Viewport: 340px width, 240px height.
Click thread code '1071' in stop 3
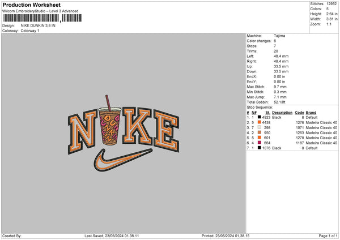300,127
